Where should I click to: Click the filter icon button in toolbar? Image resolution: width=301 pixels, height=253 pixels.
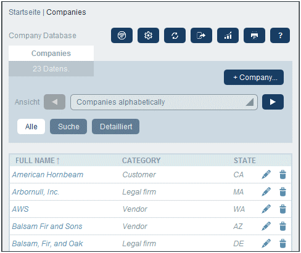(122, 36)
